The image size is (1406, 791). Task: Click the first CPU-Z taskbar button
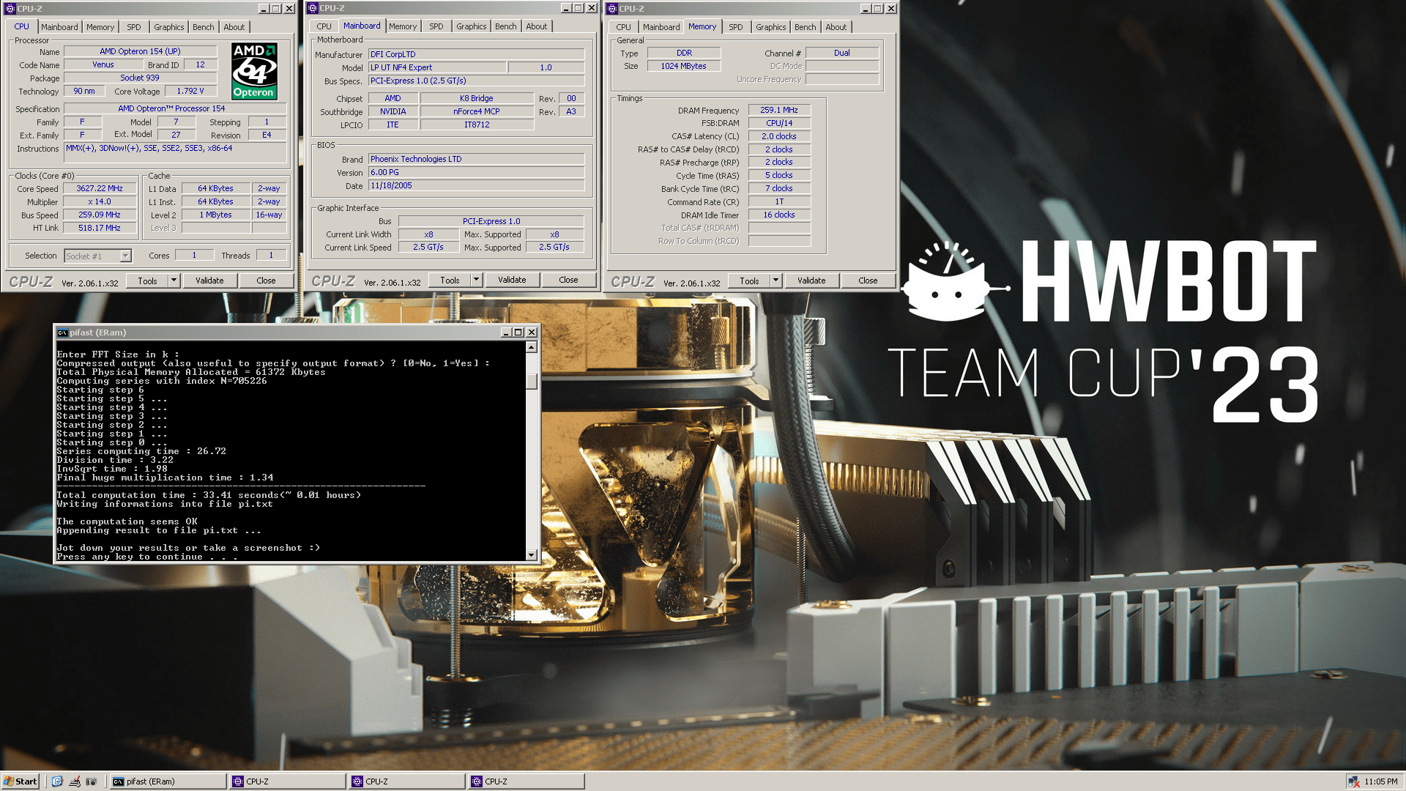click(x=287, y=781)
